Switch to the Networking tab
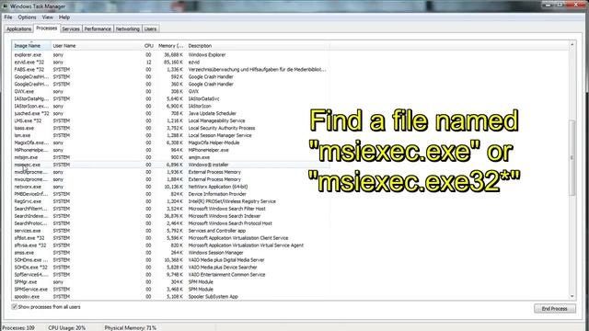 tap(128, 29)
